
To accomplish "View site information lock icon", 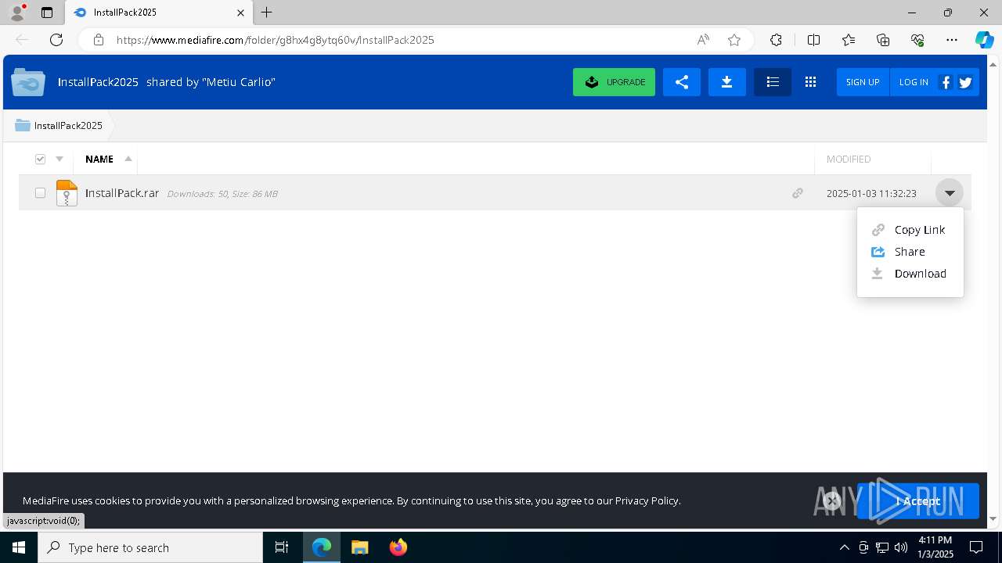I will pos(98,40).
